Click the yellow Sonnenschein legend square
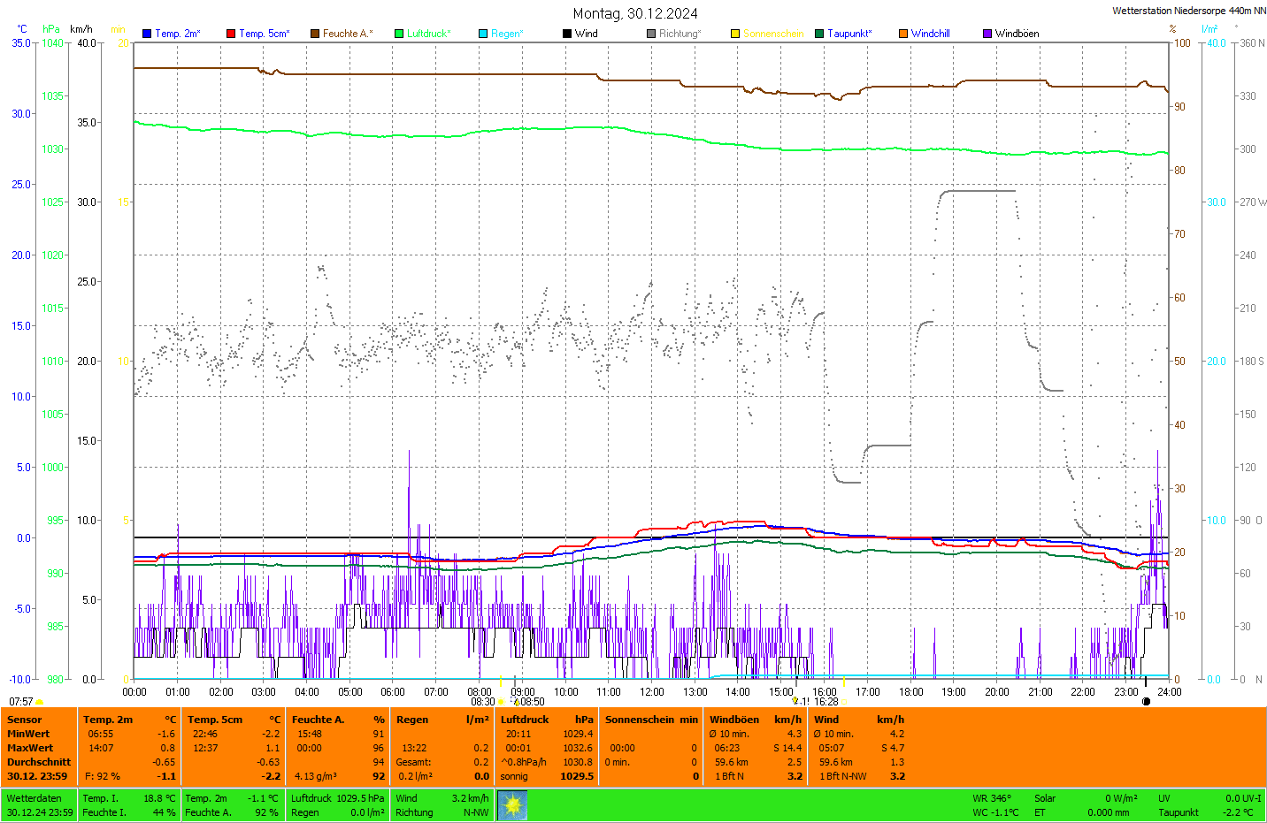 (x=735, y=34)
